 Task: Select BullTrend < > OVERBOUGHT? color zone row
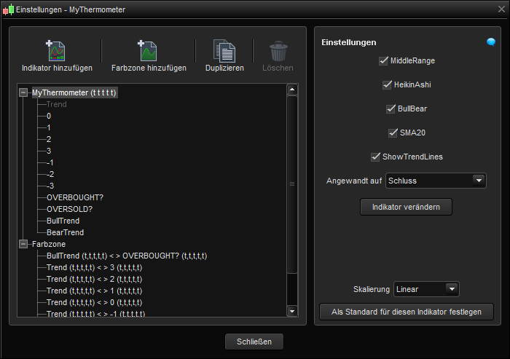tap(127, 256)
